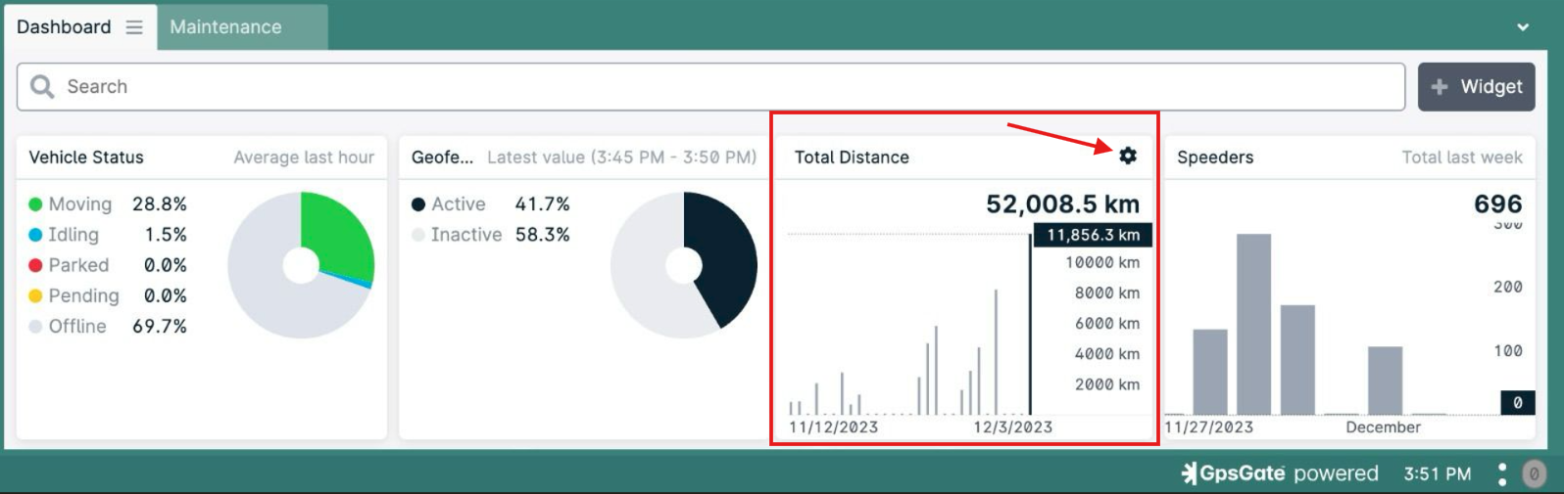Click the Idling 1.5% value
1564x494 pixels.
point(166,235)
